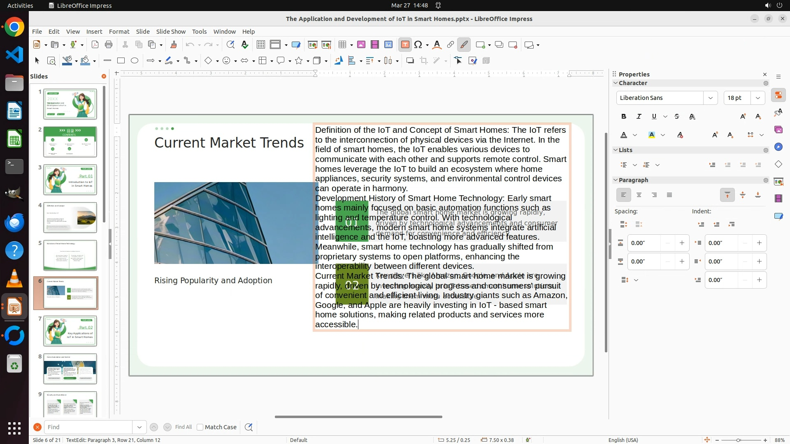Viewport: 790px width, 444px height.
Task: Toggle Italic in Character panel
Action: tap(639, 117)
